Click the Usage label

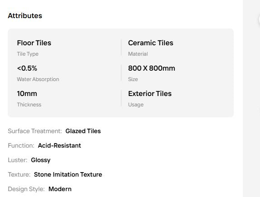coord(136,105)
